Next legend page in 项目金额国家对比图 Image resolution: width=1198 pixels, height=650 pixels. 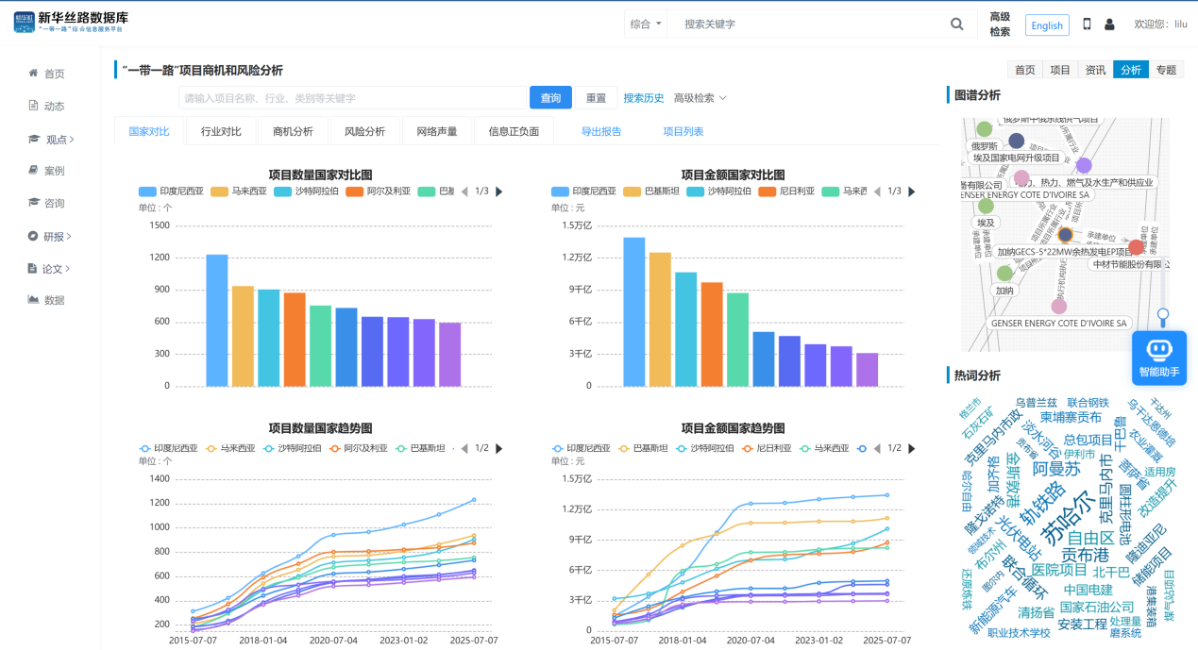click(913, 192)
